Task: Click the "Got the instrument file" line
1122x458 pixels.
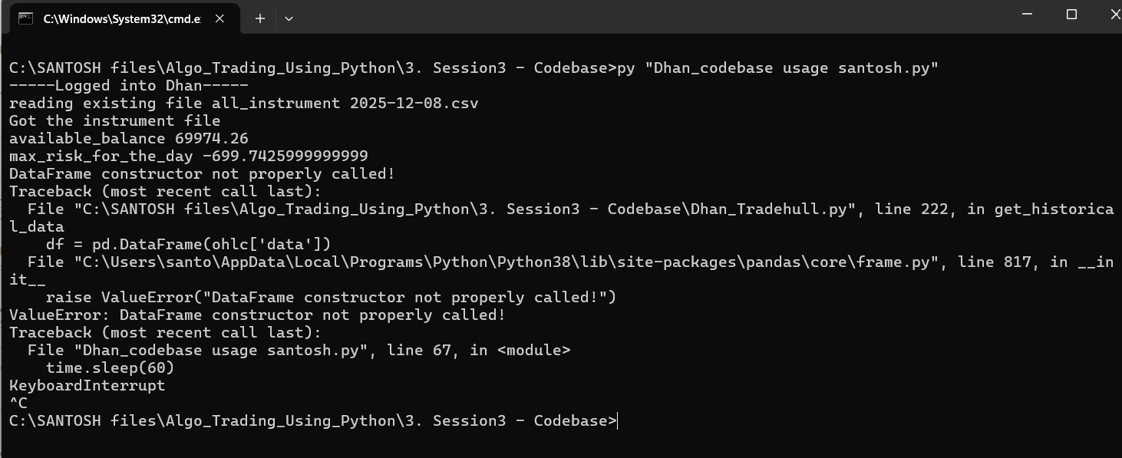Action: point(114,120)
